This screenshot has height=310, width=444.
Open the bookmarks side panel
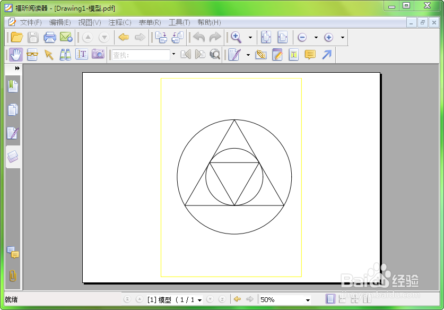tap(13, 86)
